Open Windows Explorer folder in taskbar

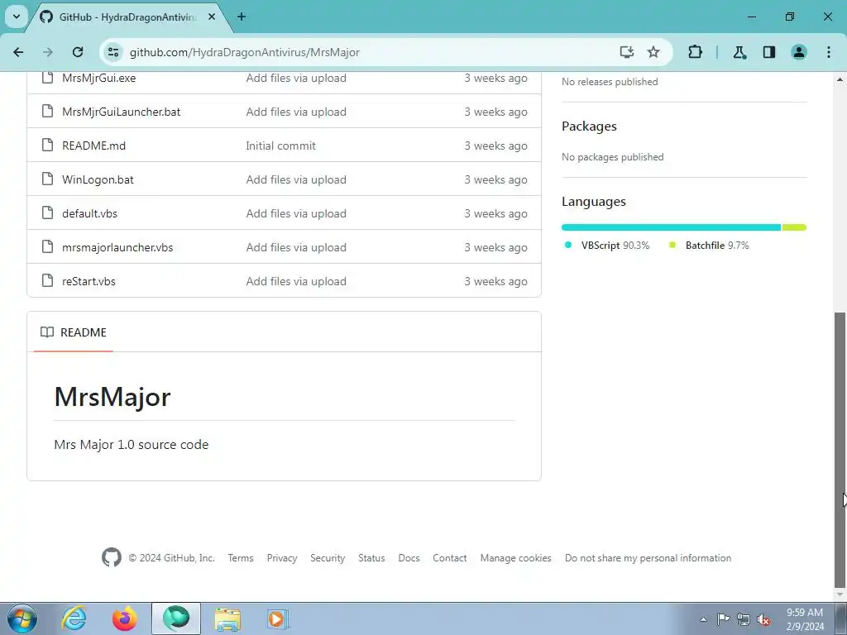[x=227, y=618]
